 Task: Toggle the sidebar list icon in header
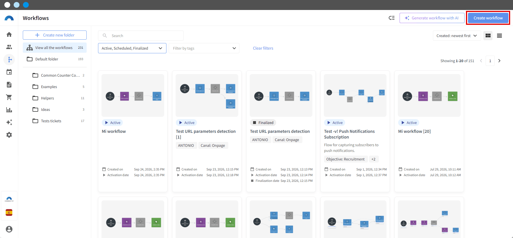(392, 18)
